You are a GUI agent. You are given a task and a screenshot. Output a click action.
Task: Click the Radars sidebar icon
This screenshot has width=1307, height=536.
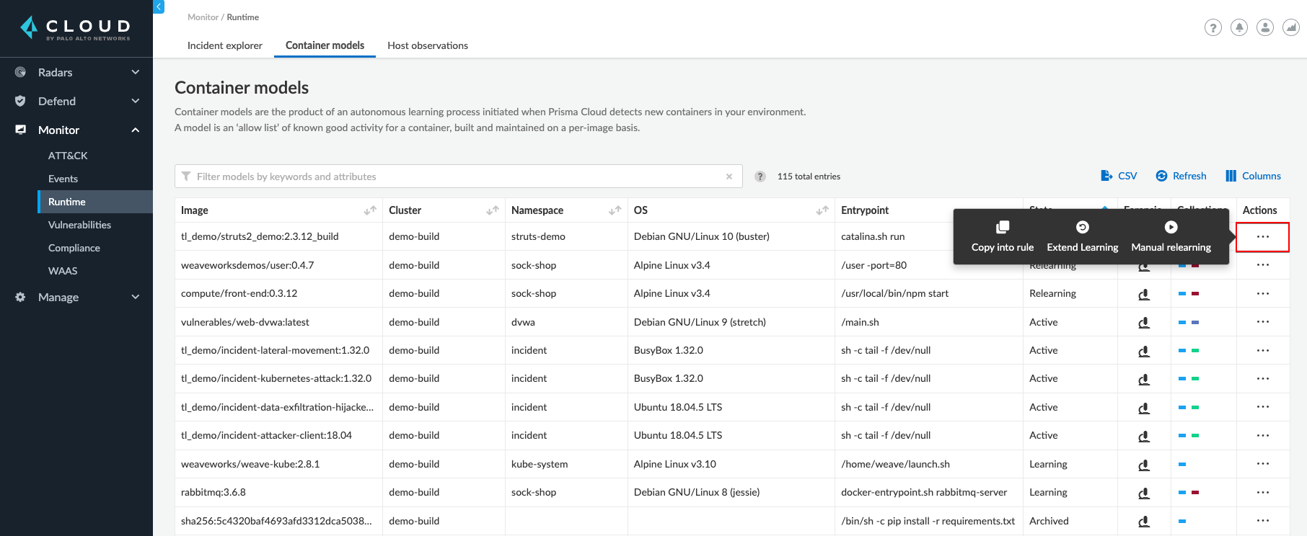click(20, 72)
